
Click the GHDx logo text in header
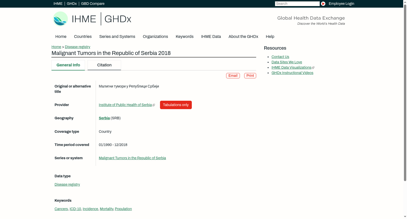pos(118,19)
